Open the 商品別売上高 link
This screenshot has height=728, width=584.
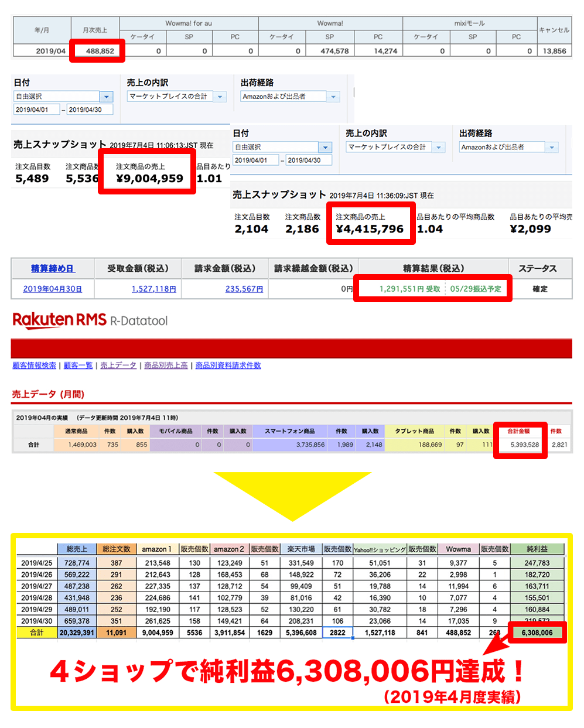[x=166, y=365]
